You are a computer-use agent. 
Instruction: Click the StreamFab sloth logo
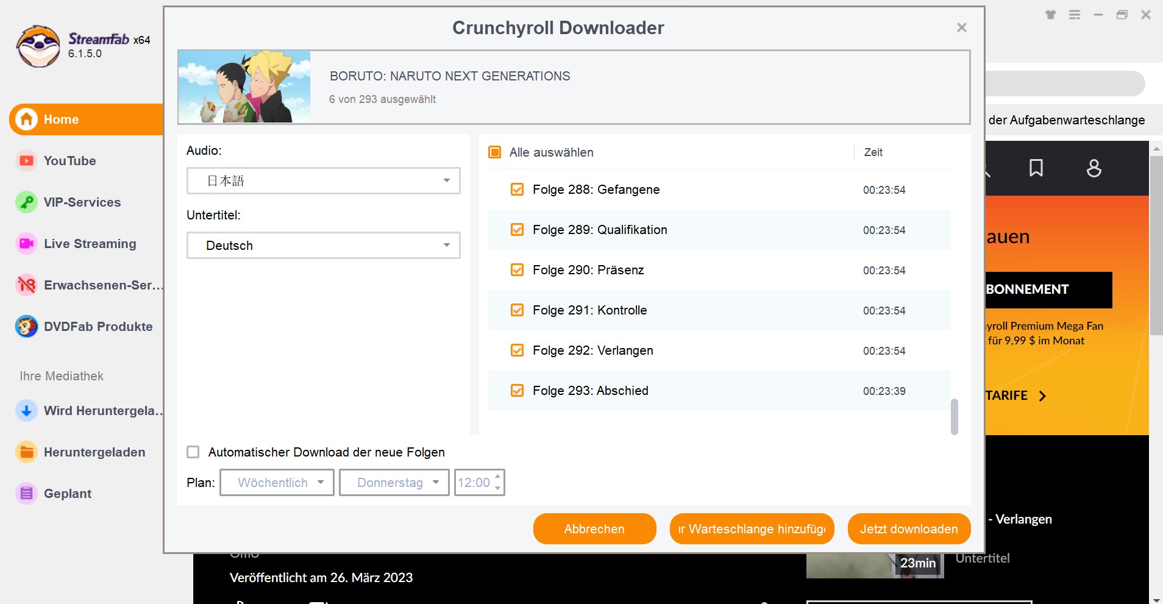tap(38, 46)
